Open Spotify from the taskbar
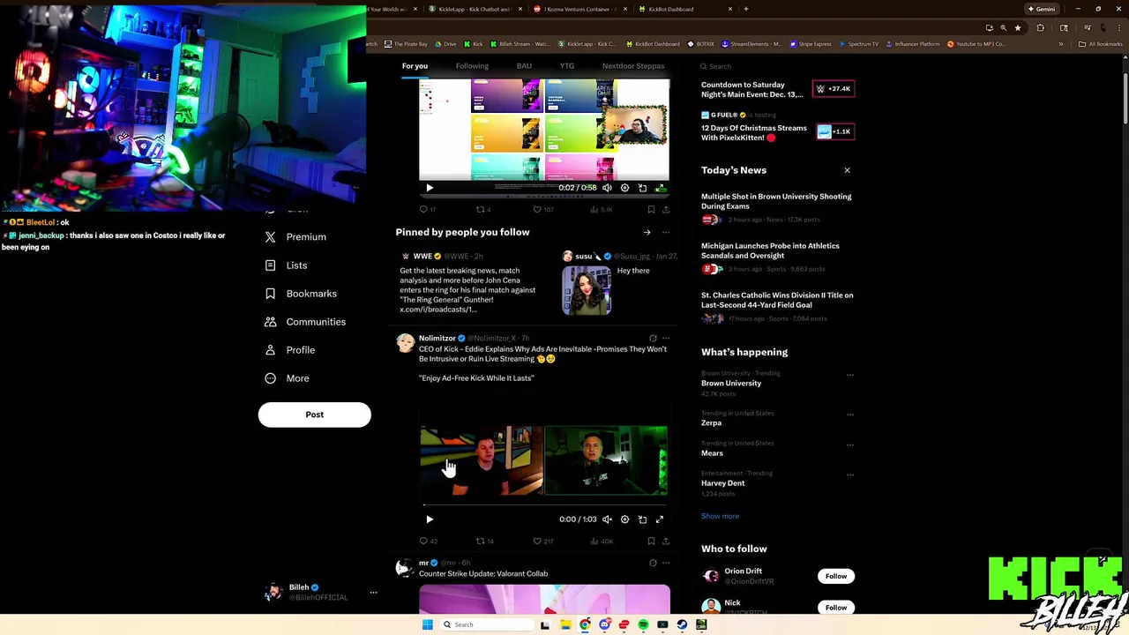Viewport: 1129px width, 635px height. tap(643, 624)
